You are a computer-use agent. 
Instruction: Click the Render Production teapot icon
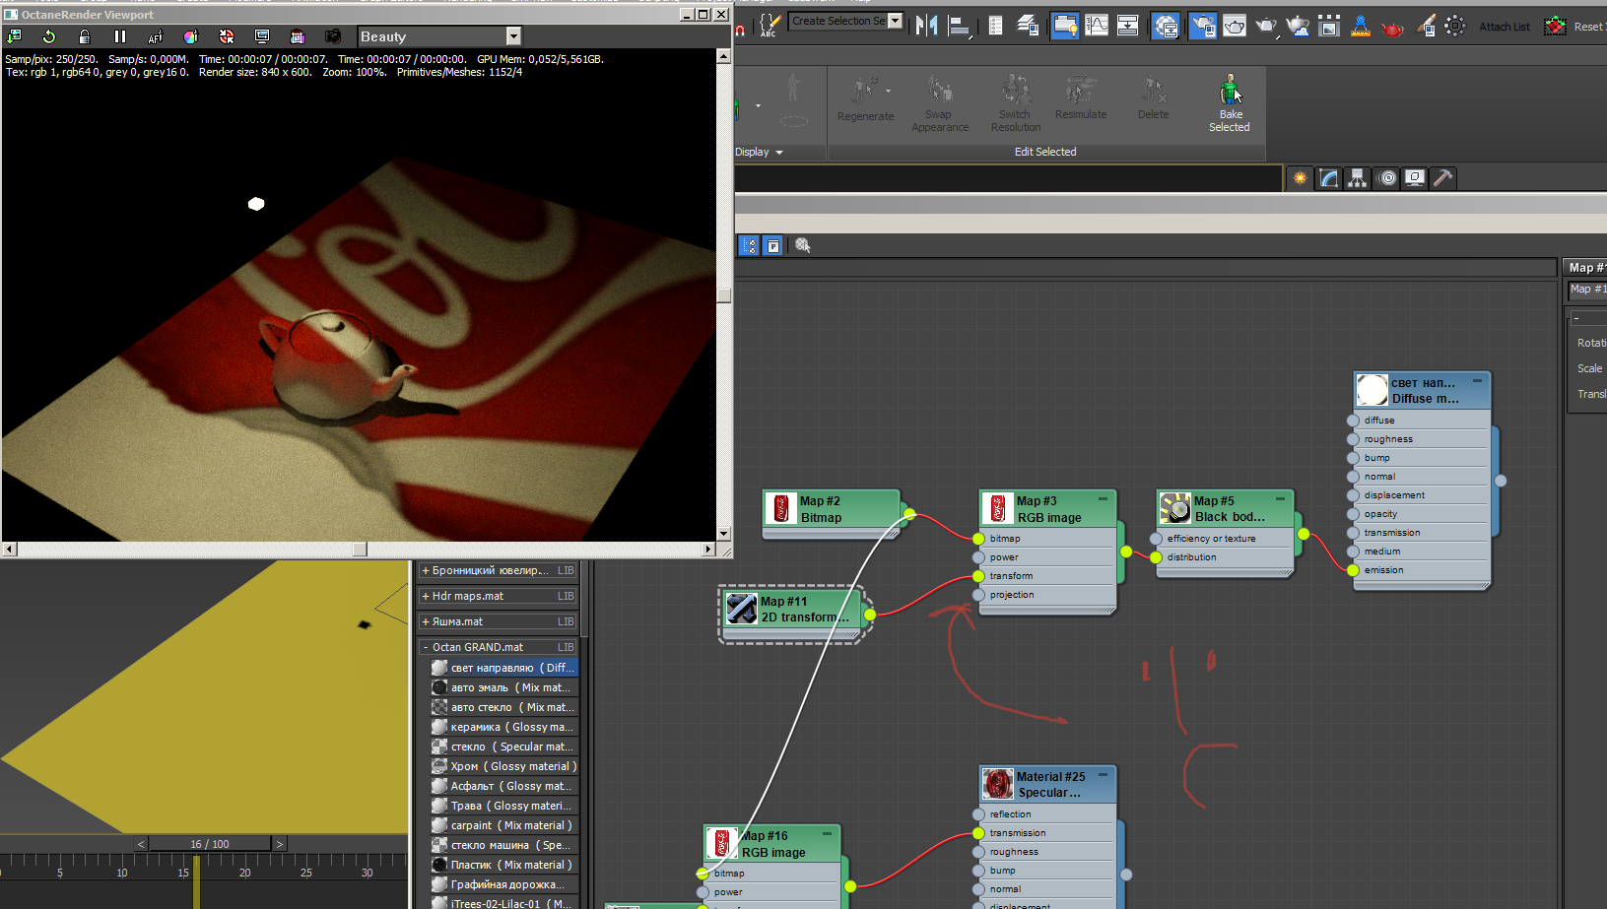[x=1266, y=26]
